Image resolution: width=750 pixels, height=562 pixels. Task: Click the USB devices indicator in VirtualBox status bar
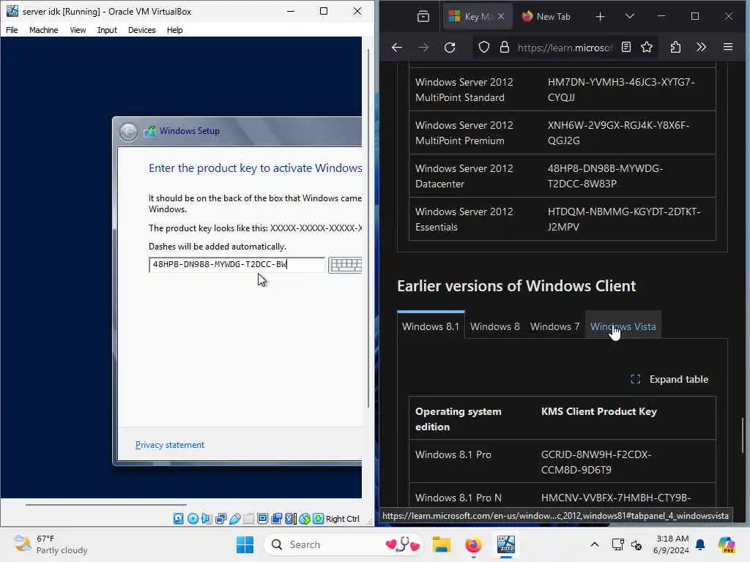(x=235, y=519)
